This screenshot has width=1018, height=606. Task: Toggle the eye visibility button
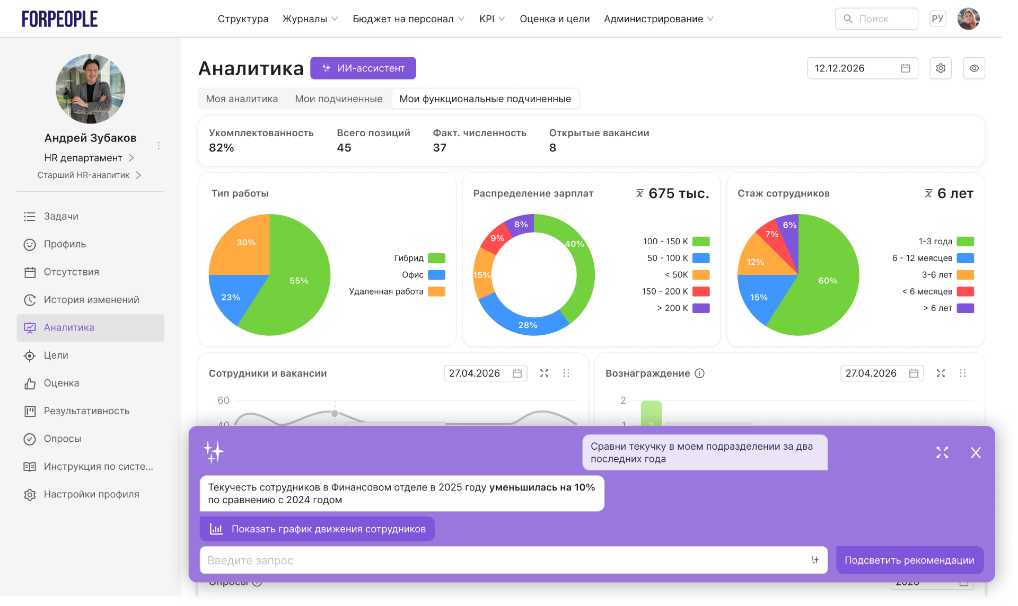[x=974, y=68]
